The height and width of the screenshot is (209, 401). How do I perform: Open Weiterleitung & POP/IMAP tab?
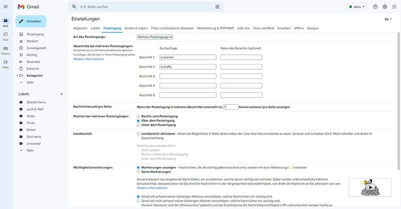pyautogui.click(x=216, y=28)
